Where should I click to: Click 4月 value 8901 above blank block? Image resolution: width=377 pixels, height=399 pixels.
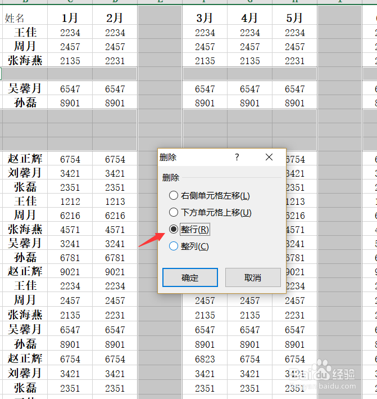[x=249, y=102]
